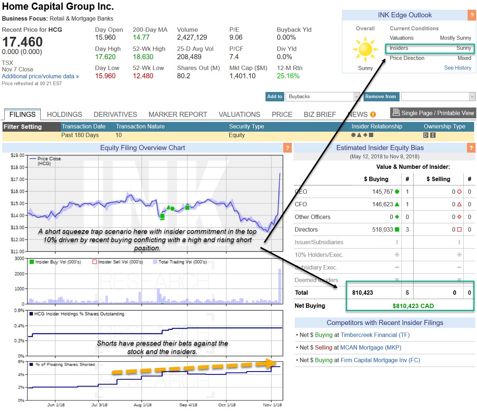Click the overall Sunny sun icon
The width and height of the screenshot is (477, 417).
[365, 49]
